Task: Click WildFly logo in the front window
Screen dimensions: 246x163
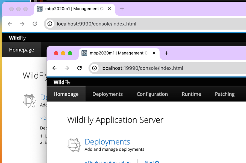Action: (x=62, y=82)
